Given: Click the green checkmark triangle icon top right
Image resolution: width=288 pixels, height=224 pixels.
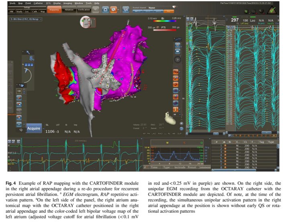Looking at the screenshot, I should [x=272, y=10].
